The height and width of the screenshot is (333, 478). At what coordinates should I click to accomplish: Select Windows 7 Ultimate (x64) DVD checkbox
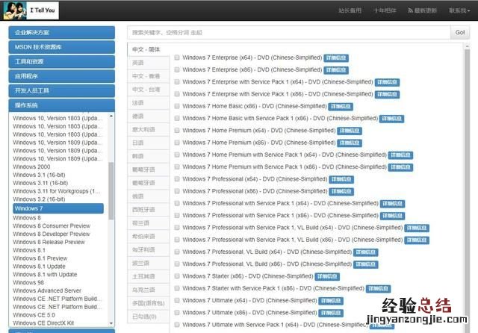(x=177, y=300)
